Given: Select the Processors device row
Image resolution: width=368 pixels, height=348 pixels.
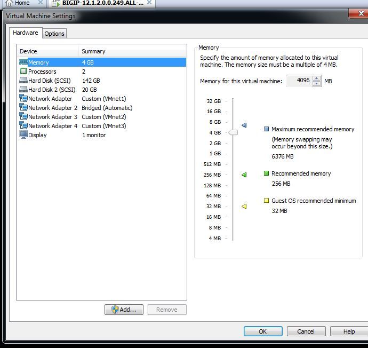Looking at the screenshot, I should [102, 72].
